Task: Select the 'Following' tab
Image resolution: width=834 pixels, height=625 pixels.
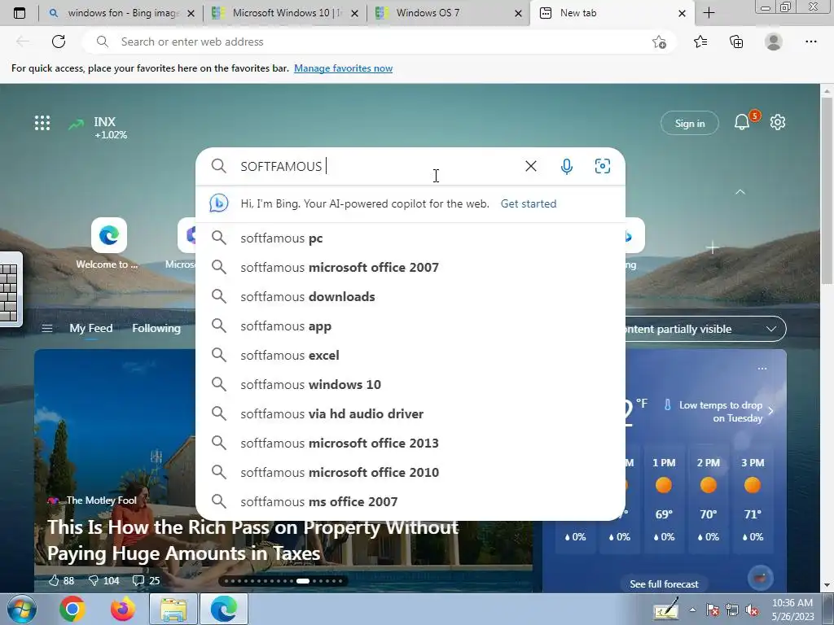Action: 156,329
